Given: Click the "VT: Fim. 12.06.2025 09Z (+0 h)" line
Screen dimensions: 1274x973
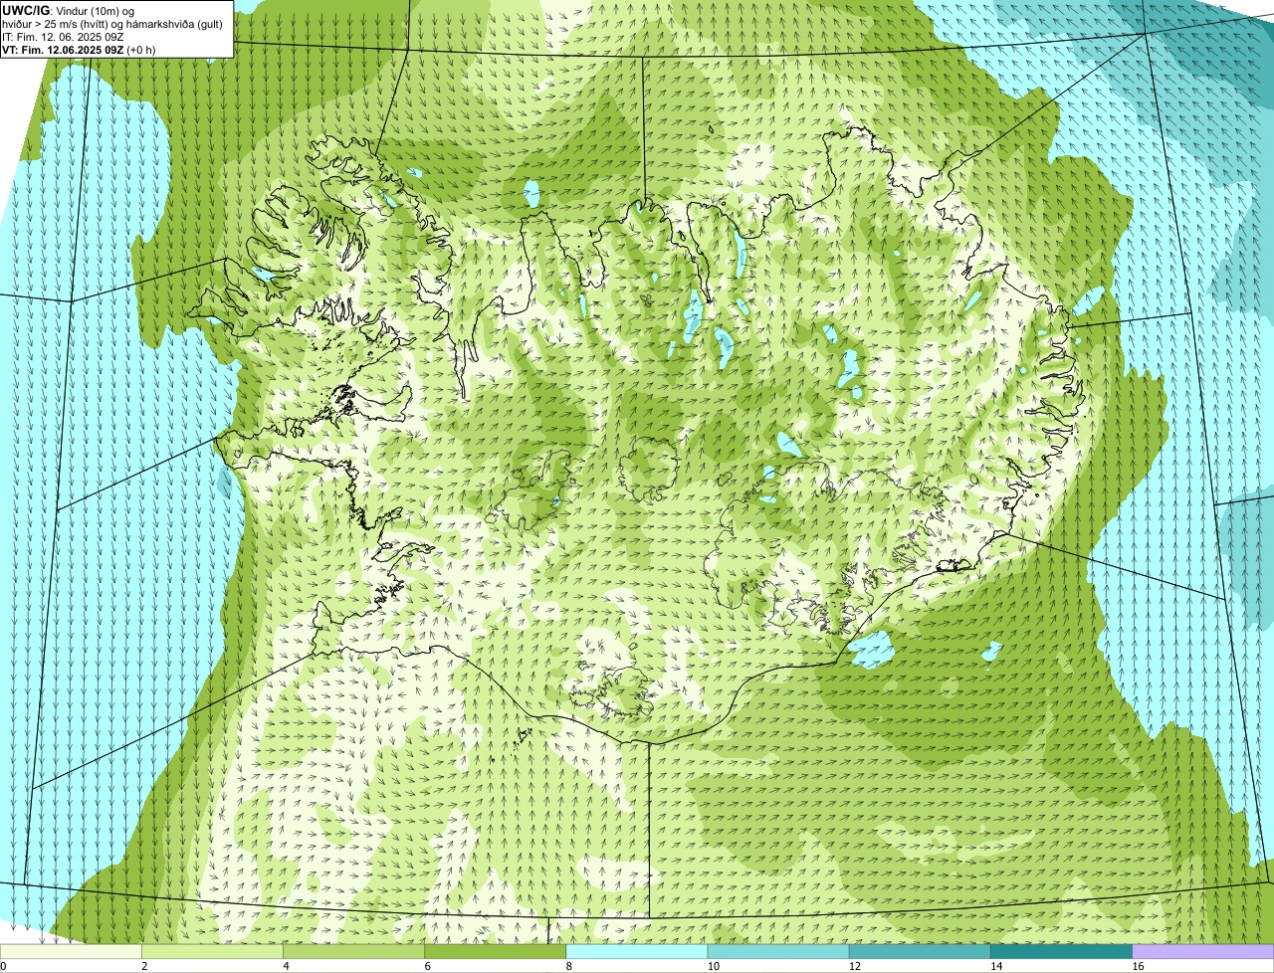Looking at the screenshot, I should coord(78,50).
